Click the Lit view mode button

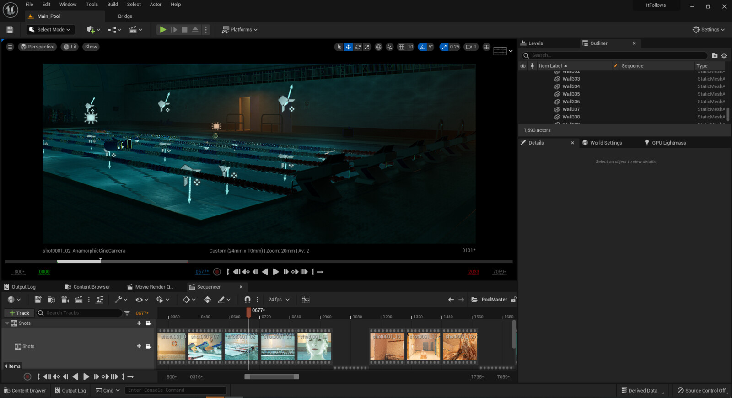(x=70, y=47)
